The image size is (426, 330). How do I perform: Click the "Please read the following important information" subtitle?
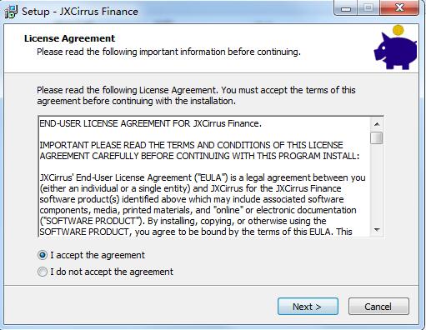tap(168, 52)
